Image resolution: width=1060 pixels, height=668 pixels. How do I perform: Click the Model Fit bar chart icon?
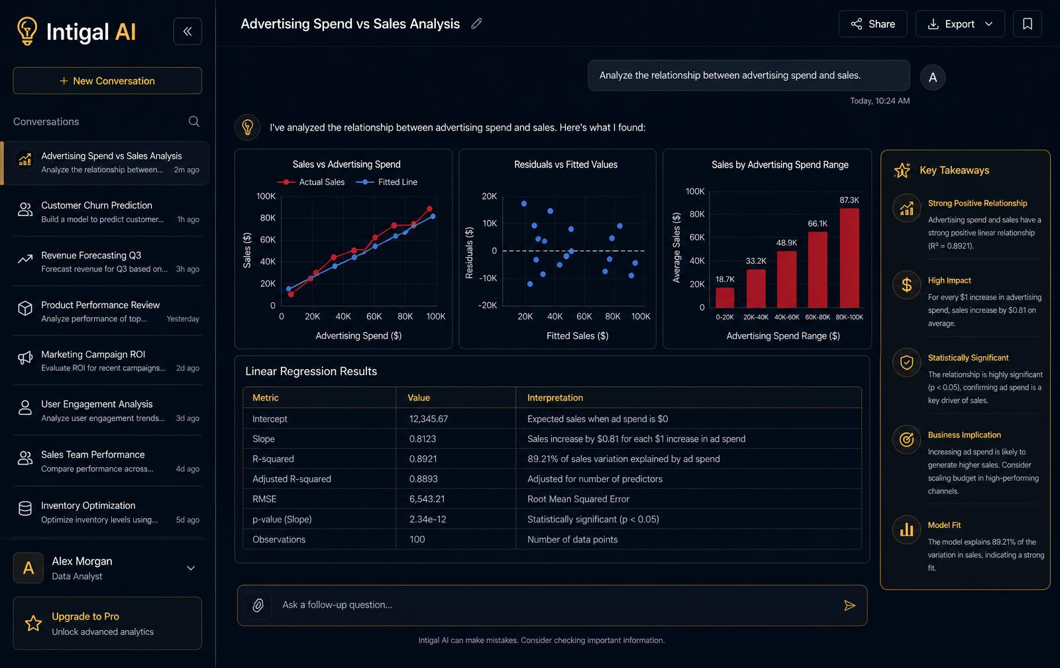(906, 529)
